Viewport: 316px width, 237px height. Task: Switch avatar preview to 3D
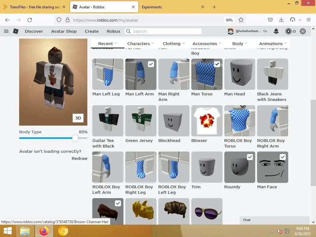(x=78, y=118)
